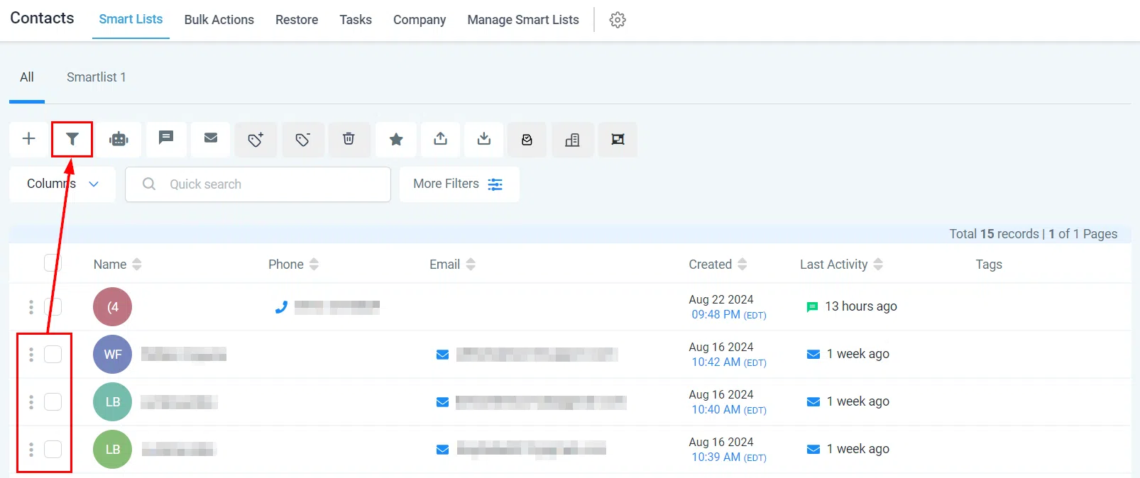Click the add tag icon

256,139
